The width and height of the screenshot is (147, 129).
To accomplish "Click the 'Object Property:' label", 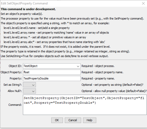I will point(11,72).
